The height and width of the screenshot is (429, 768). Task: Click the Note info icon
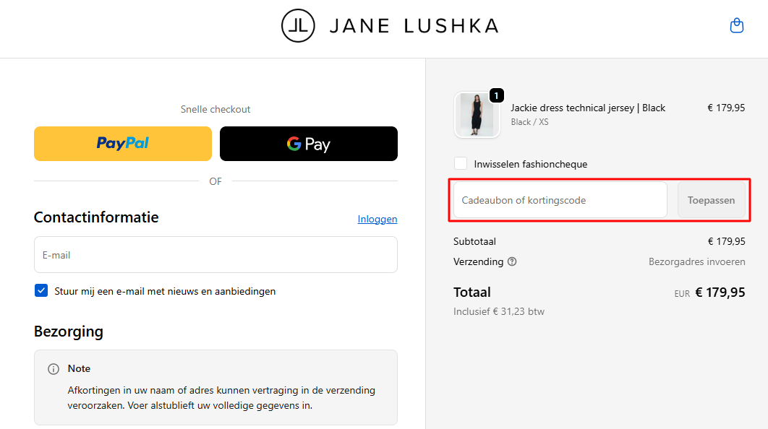click(x=54, y=369)
